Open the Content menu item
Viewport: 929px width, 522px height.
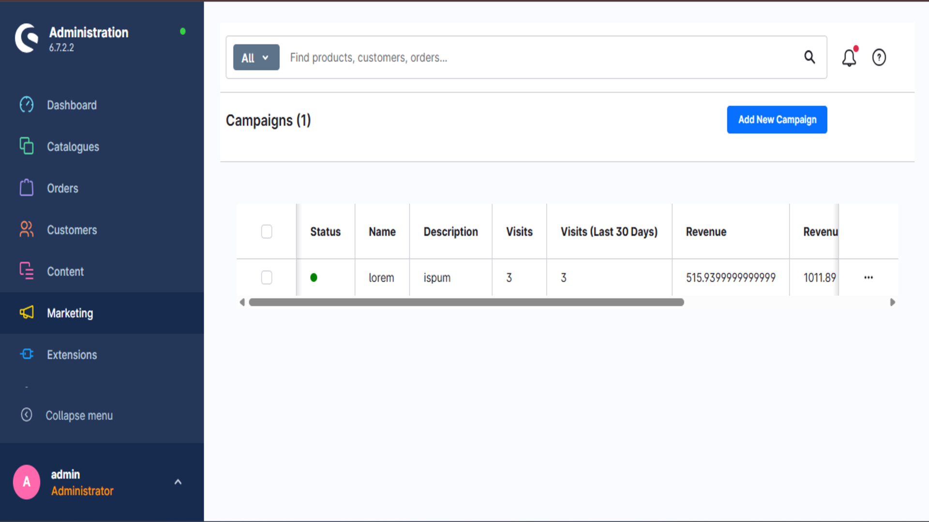click(x=65, y=272)
